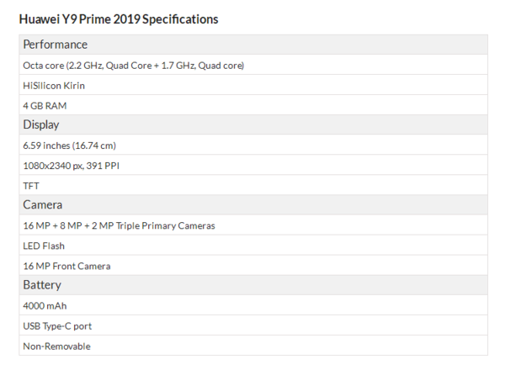
Task: Click the 4 GB RAM row
Action: pos(45,105)
